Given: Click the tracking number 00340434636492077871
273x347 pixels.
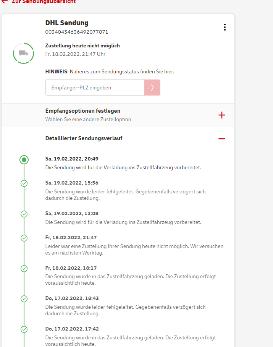Looking at the screenshot, I should [x=77, y=32].
